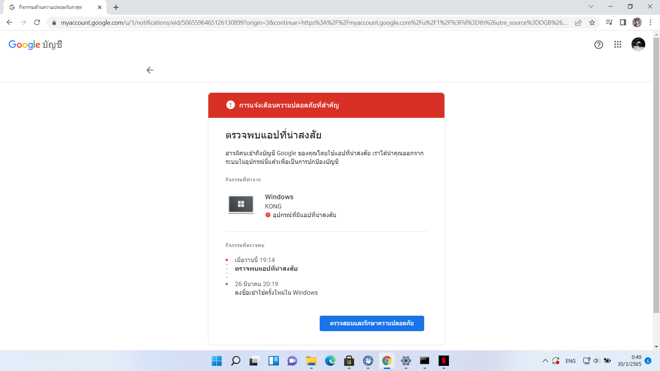Close the current browser tab
This screenshot has height=371, width=660.
click(100, 7)
